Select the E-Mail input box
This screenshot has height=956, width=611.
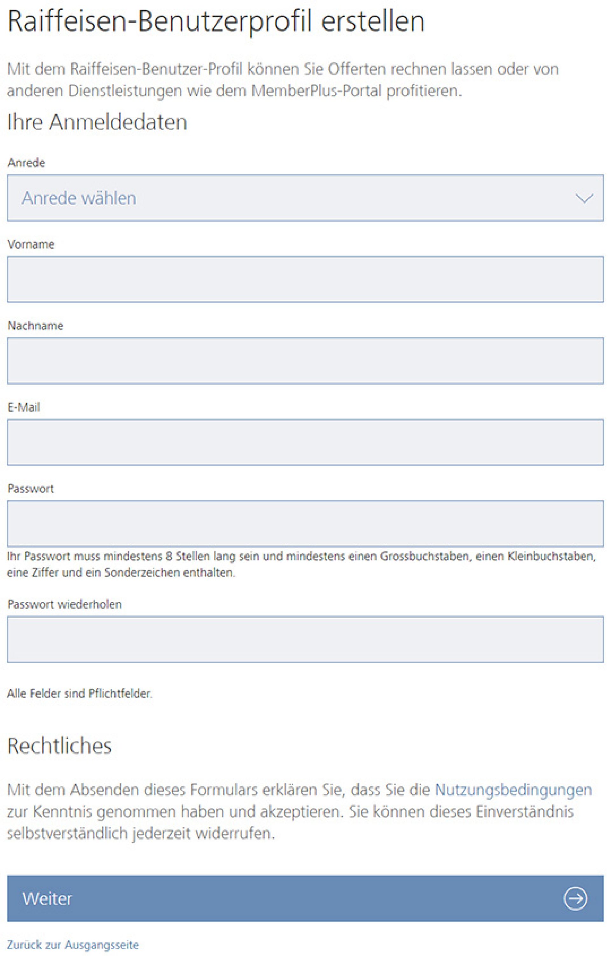coord(305,442)
